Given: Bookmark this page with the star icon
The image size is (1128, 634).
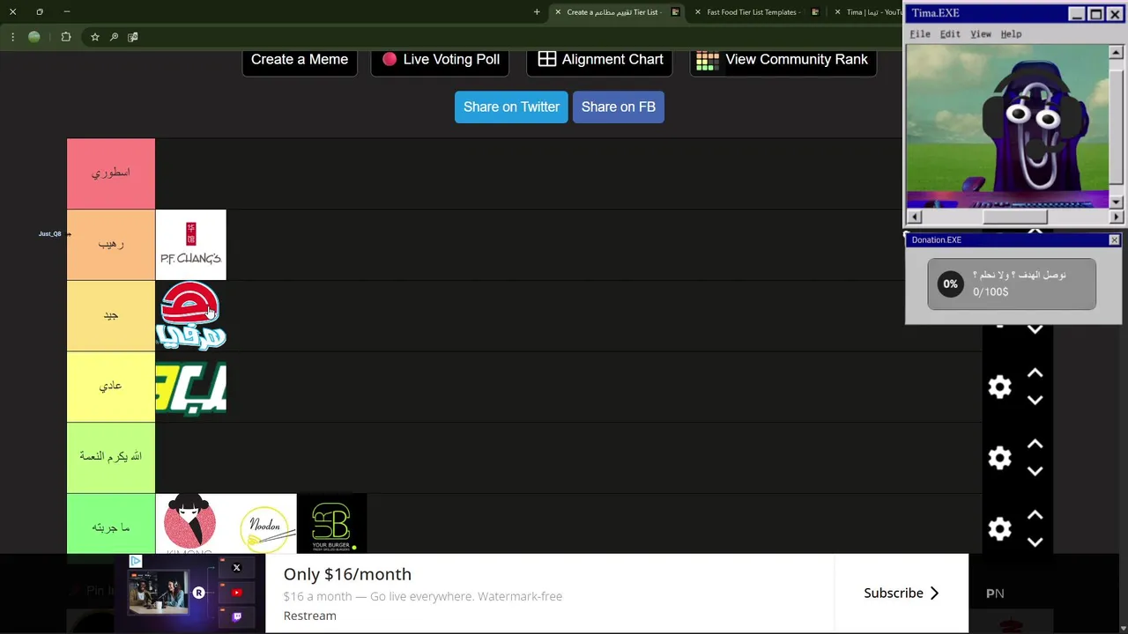Looking at the screenshot, I should pos(95,37).
